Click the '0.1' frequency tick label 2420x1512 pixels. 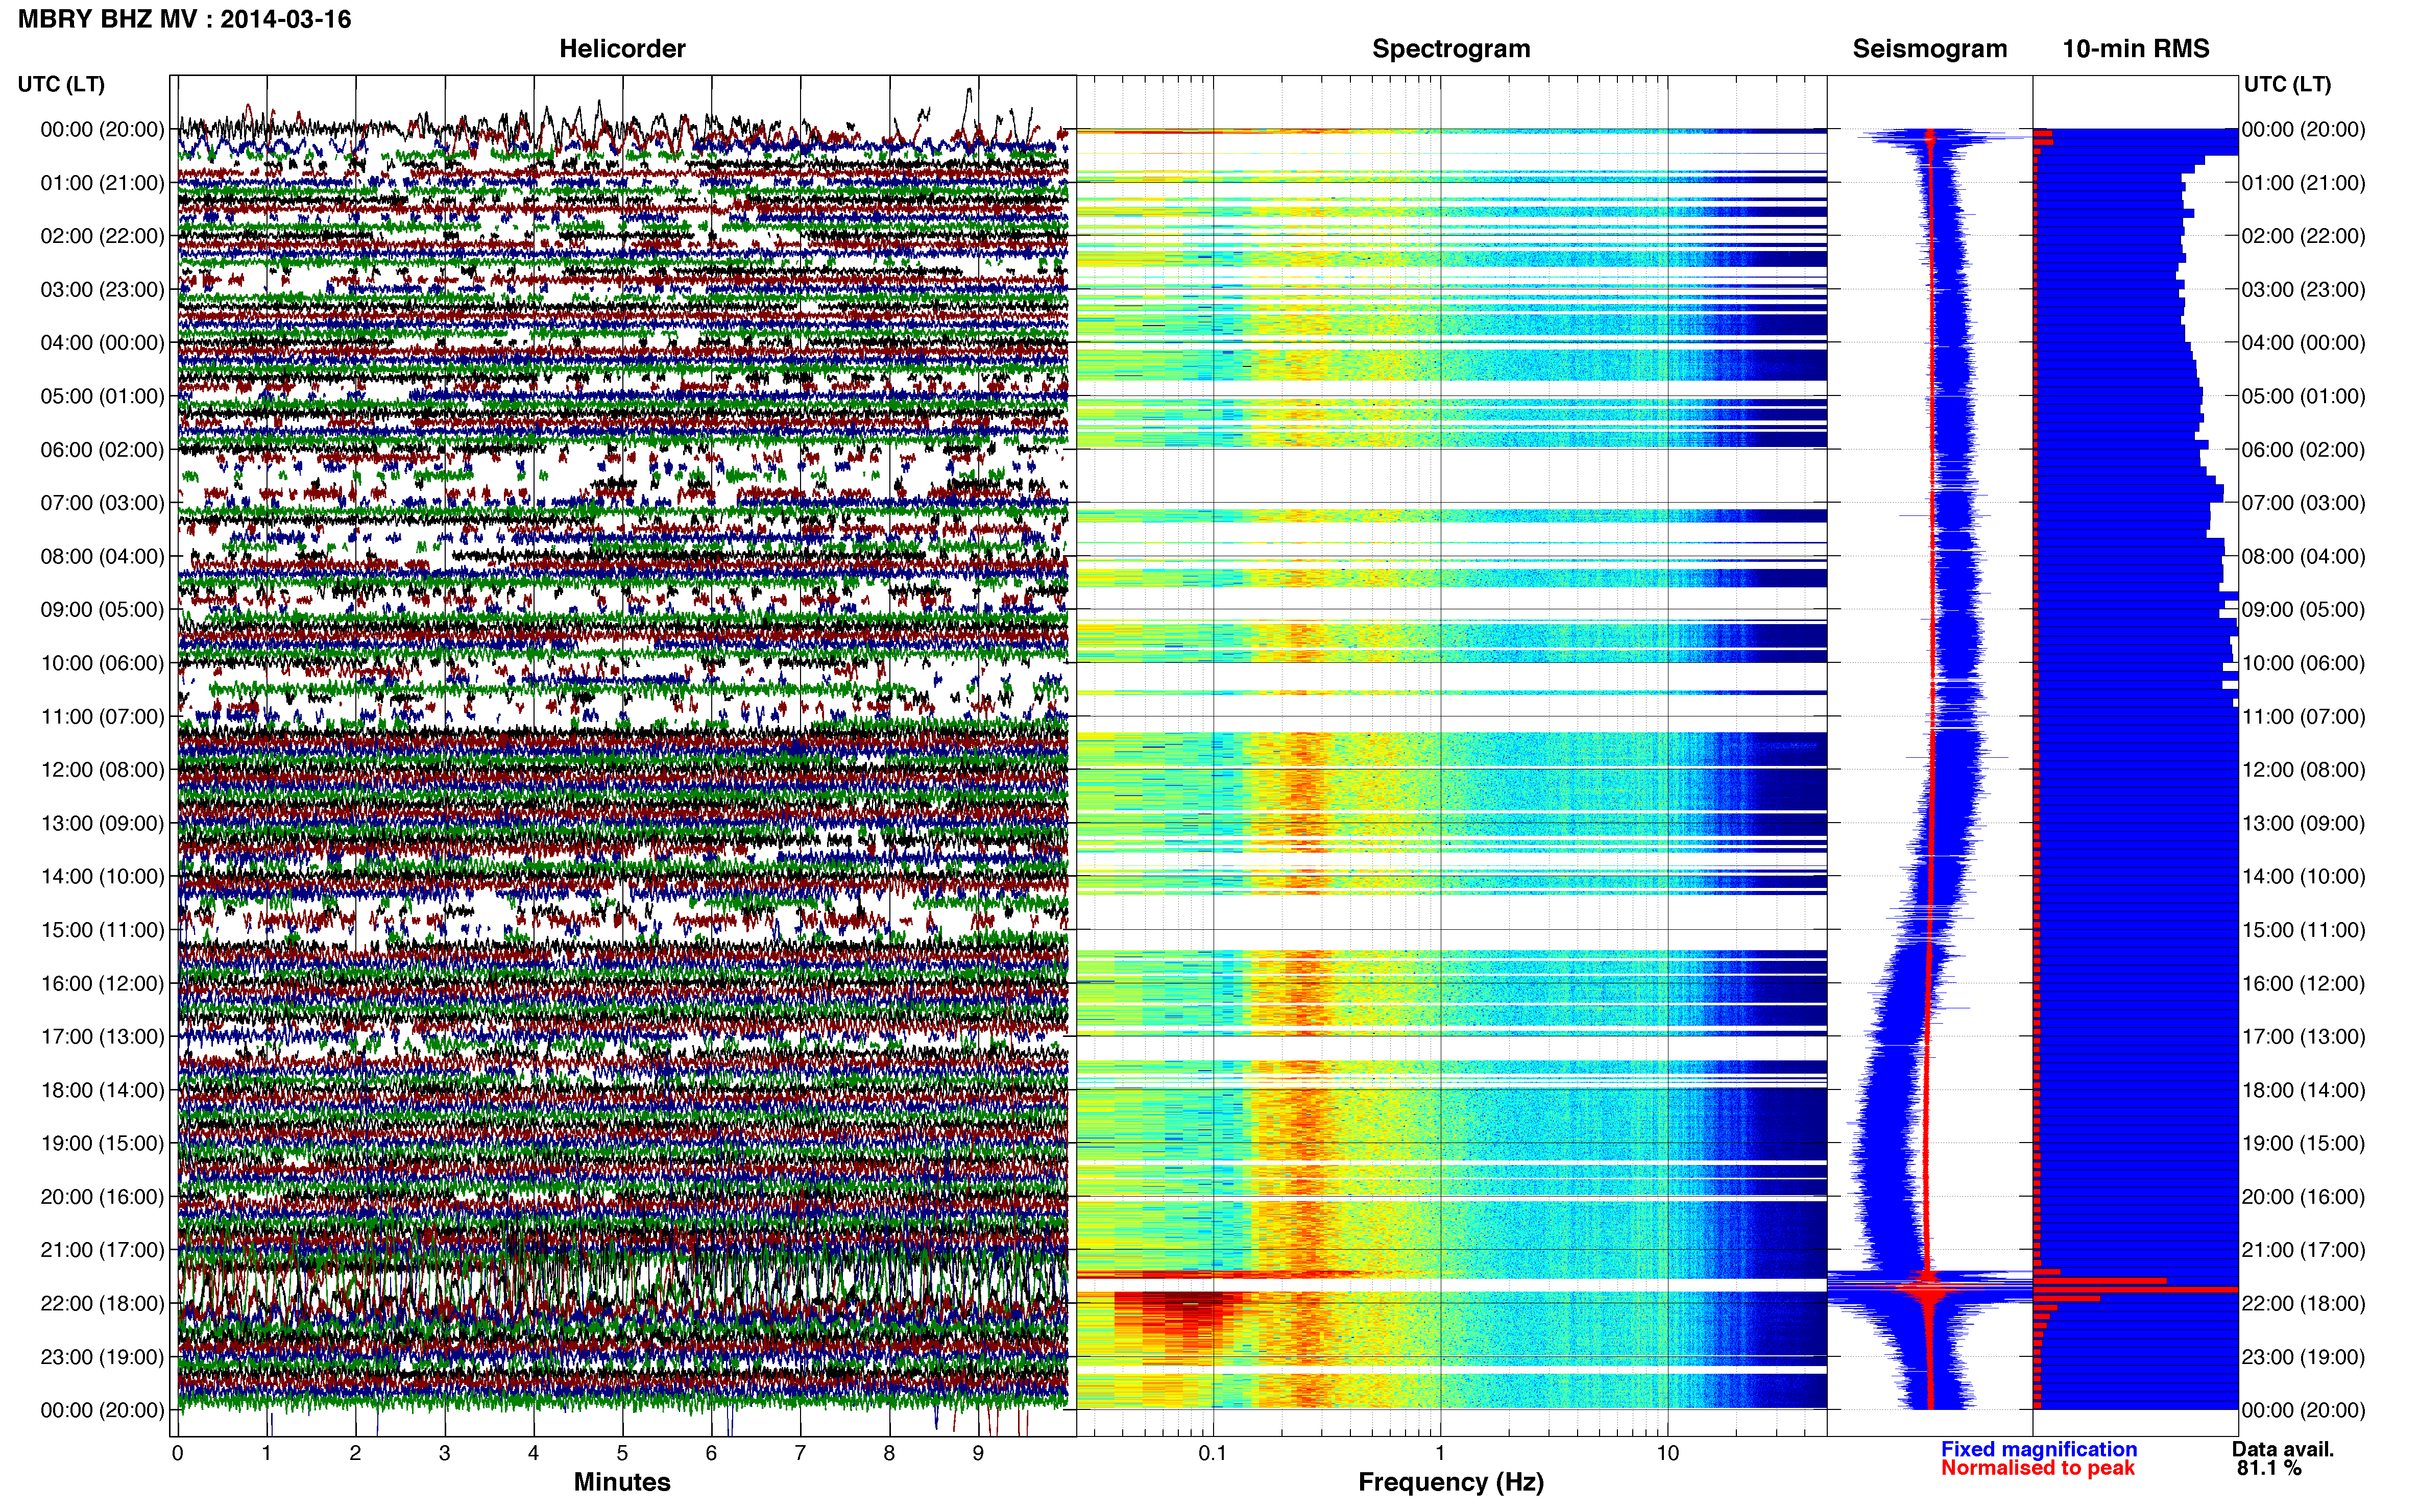[x=1213, y=1453]
